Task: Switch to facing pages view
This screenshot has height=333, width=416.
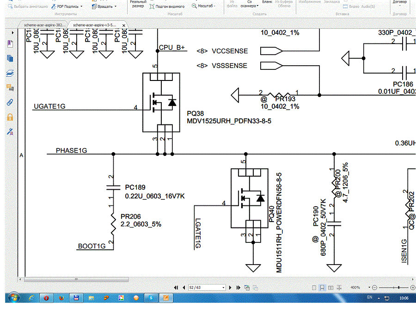Action: pyautogui.click(x=331, y=288)
